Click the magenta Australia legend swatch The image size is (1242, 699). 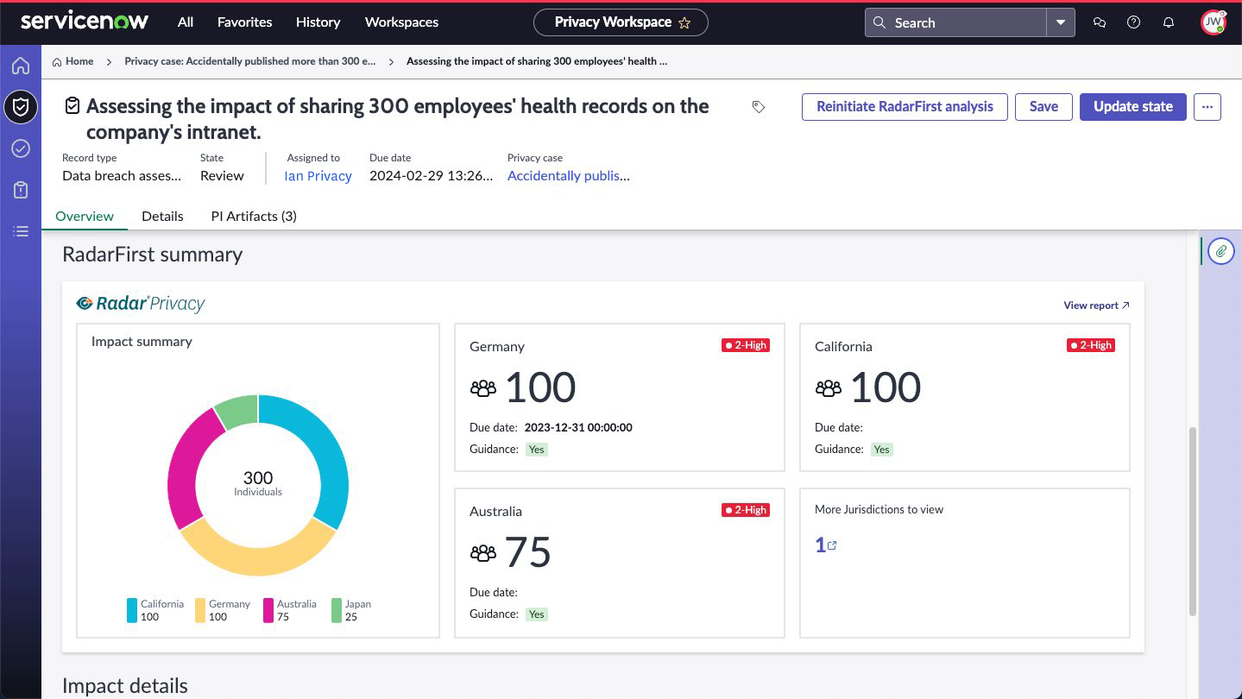click(x=268, y=611)
